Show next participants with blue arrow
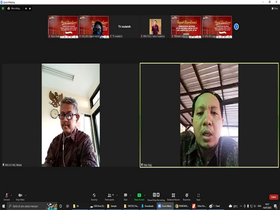Screen dimensions: 280x210 click(236, 27)
